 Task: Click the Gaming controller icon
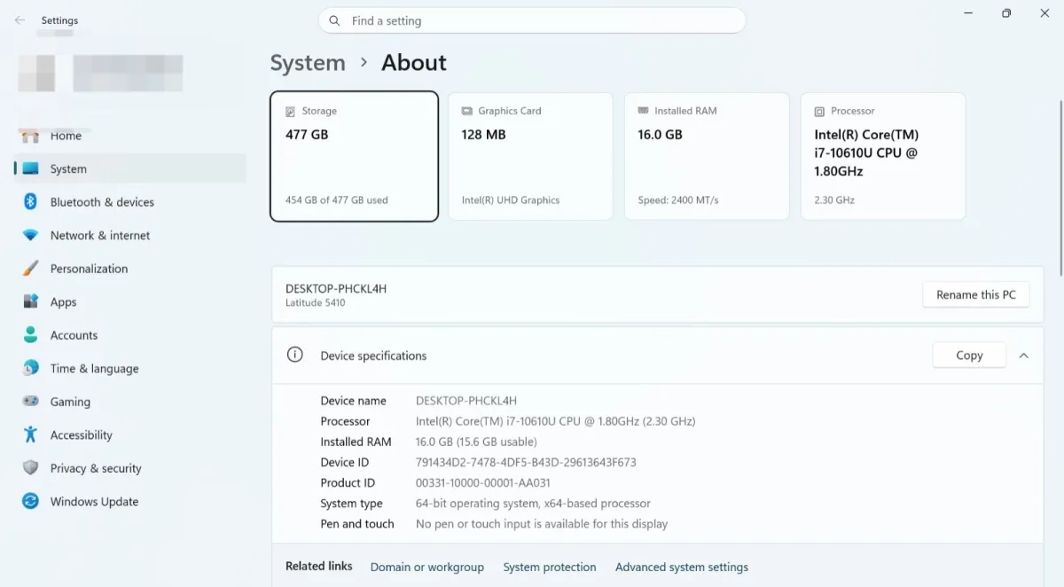[x=30, y=402]
